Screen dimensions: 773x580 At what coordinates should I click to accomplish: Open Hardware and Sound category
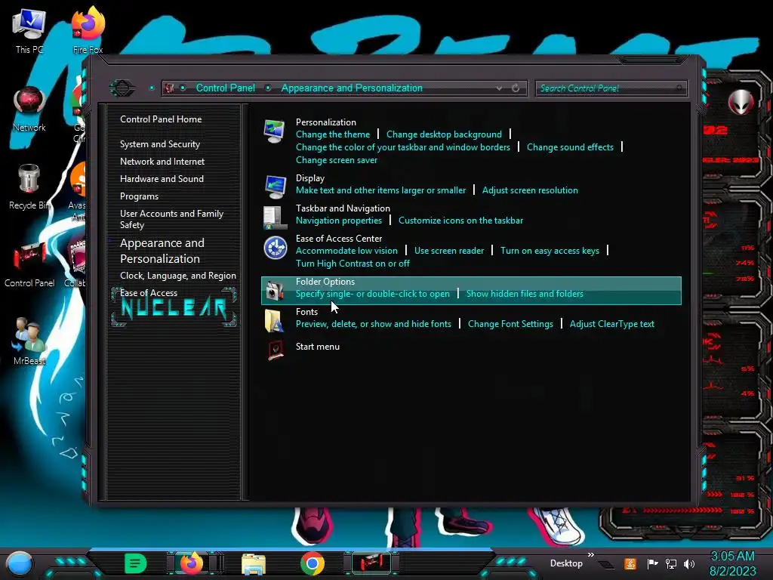click(162, 178)
